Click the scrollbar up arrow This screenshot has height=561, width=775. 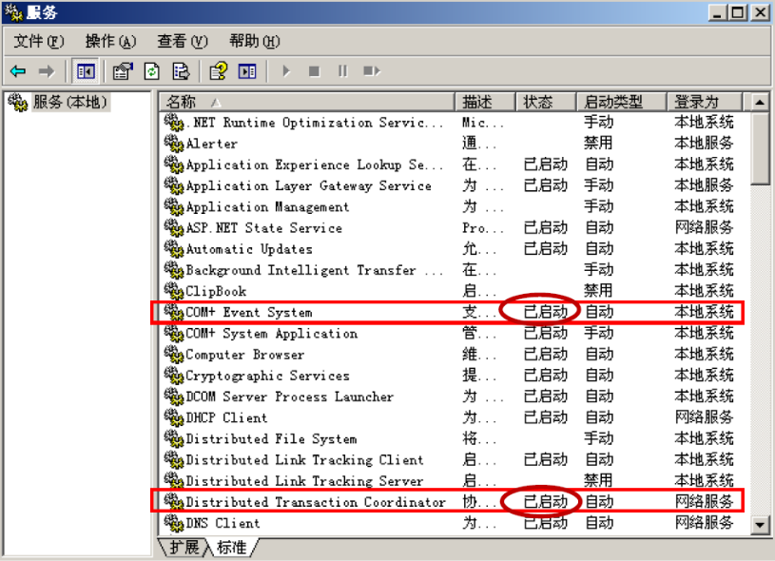point(760,103)
